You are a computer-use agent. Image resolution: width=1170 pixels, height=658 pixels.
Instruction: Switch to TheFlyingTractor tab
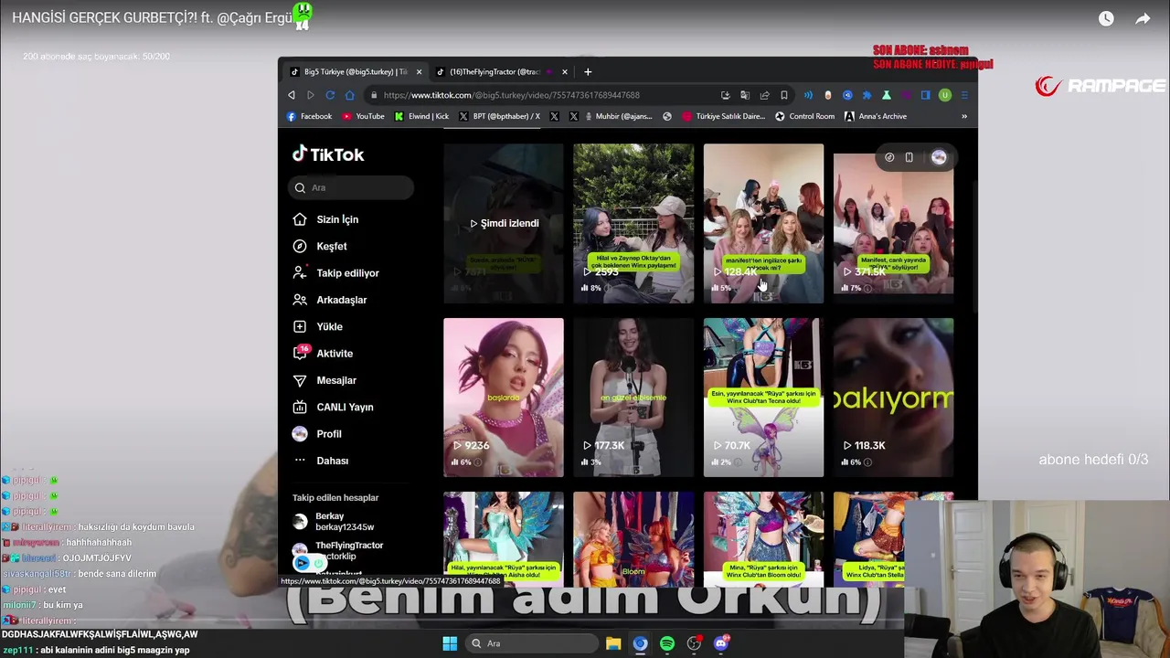coord(495,72)
